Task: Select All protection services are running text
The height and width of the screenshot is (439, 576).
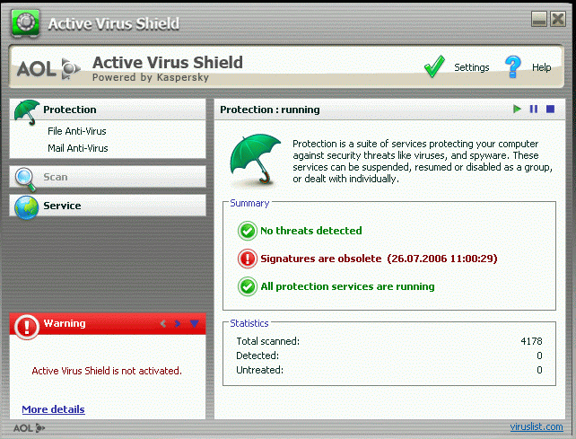Action: coord(347,286)
